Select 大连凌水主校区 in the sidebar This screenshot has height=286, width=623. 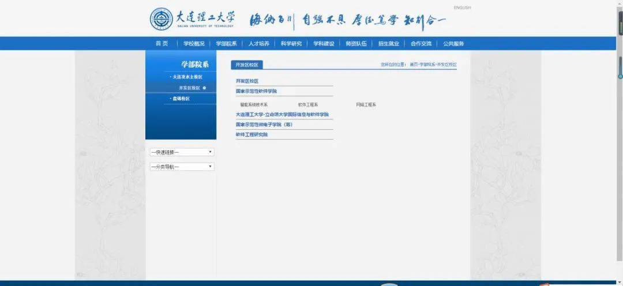point(187,77)
